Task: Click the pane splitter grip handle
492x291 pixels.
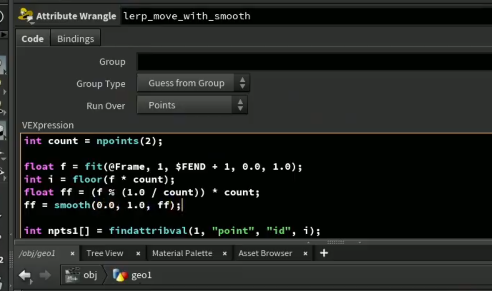Action: tap(335, 242)
